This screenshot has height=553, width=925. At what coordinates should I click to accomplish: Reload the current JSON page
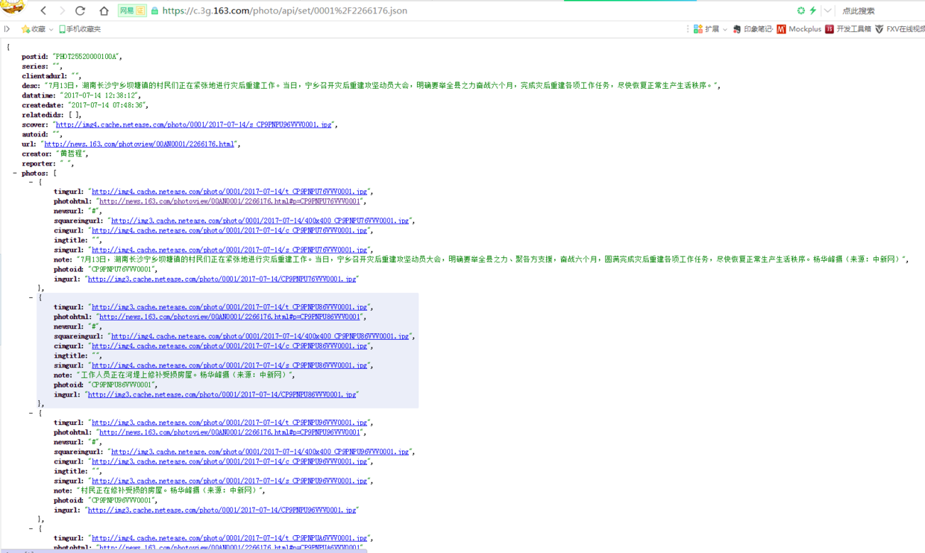pyautogui.click(x=81, y=10)
